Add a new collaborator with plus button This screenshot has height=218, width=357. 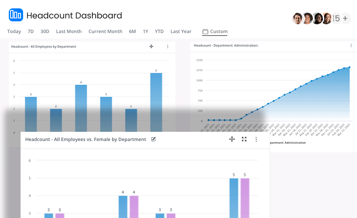point(345,18)
